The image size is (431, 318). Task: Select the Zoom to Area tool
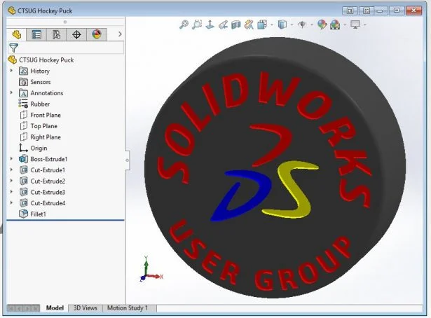[x=196, y=25]
